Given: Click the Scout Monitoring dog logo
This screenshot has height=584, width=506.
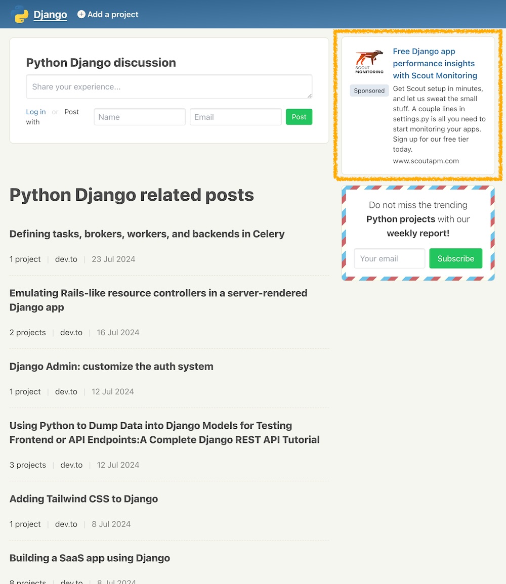Looking at the screenshot, I should (369, 62).
